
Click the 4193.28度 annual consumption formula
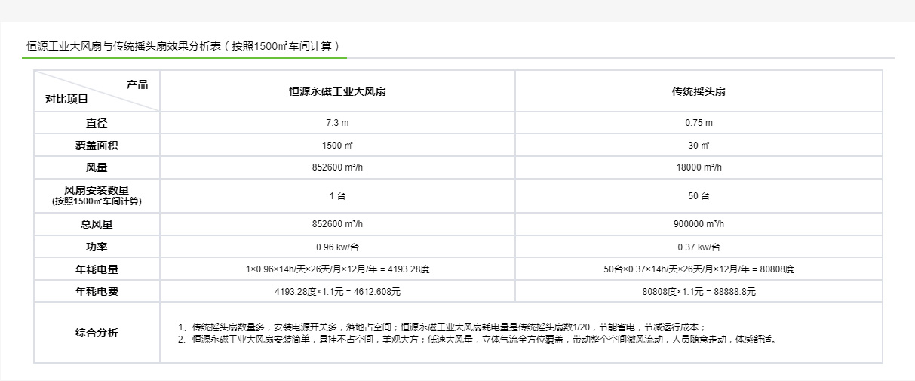[x=337, y=269]
